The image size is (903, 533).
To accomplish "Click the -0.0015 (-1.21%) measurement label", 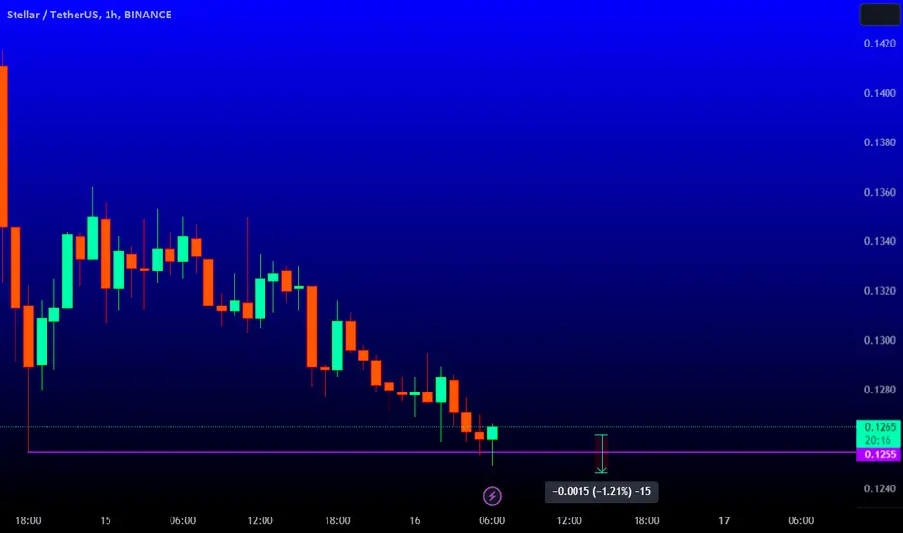I will pyautogui.click(x=602, y=491).
